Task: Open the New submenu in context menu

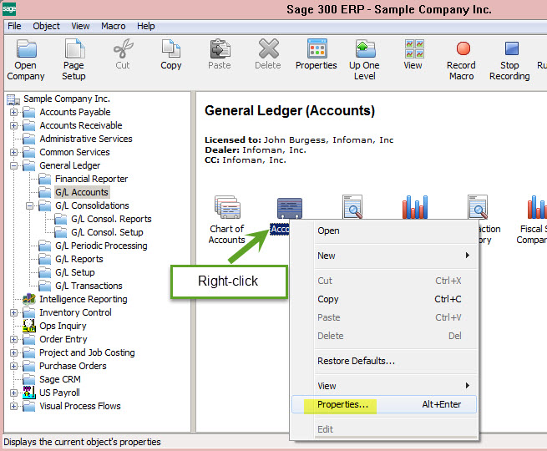Action: [x=384, y=256]
